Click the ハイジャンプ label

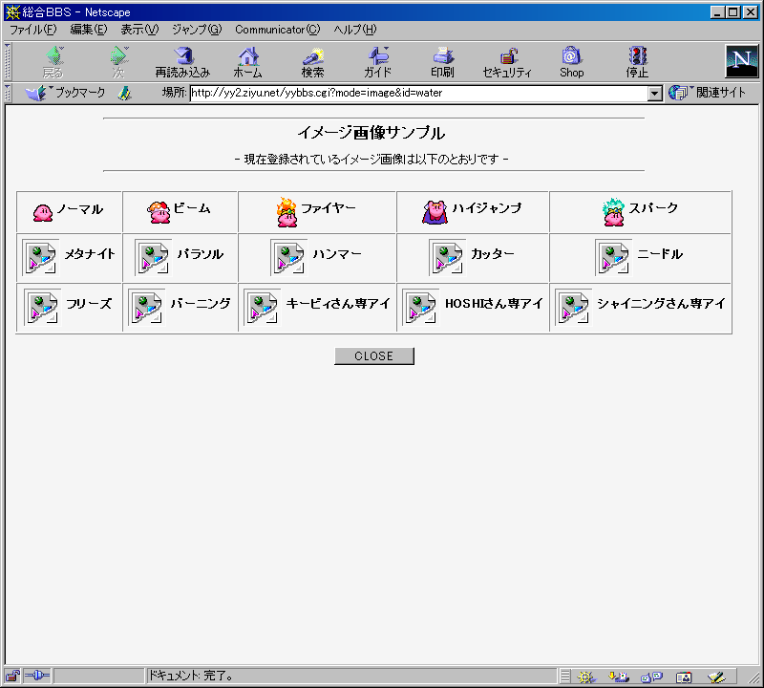pyautogui.click(x=486, y=208)
